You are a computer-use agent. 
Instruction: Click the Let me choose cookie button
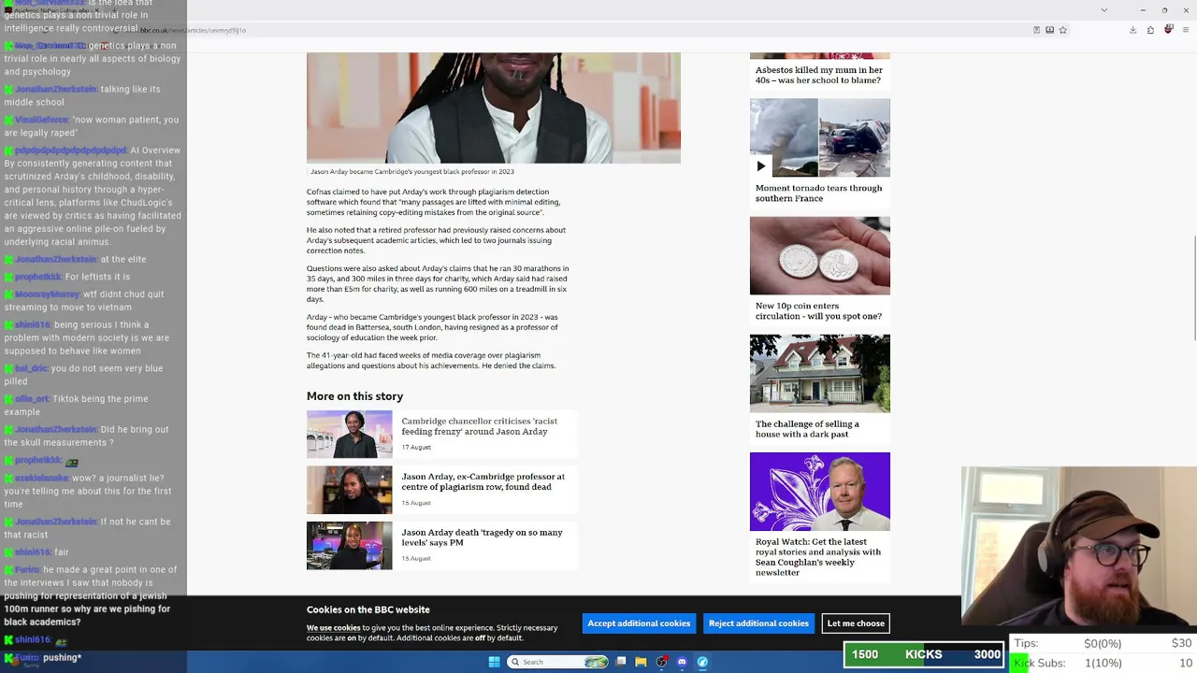[x=856, y=623]
